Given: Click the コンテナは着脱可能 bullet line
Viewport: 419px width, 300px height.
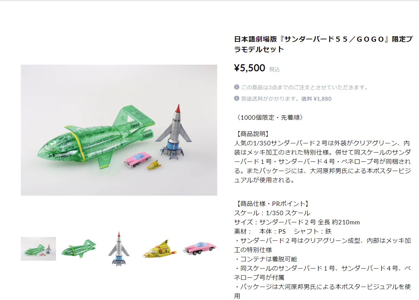Looking at the screenshot, I should (x=265, y=259).
